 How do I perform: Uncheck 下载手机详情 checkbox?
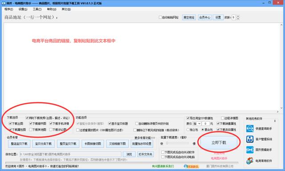pos(51,123)
